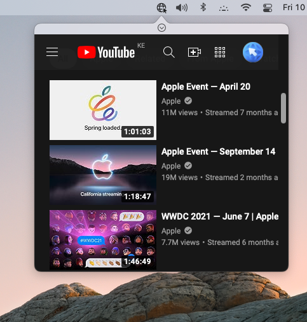The height and width of the screenshot is (322, 307).
Task: Click the Fri 10 clock in the menu bar
Action: click(294, 8)
